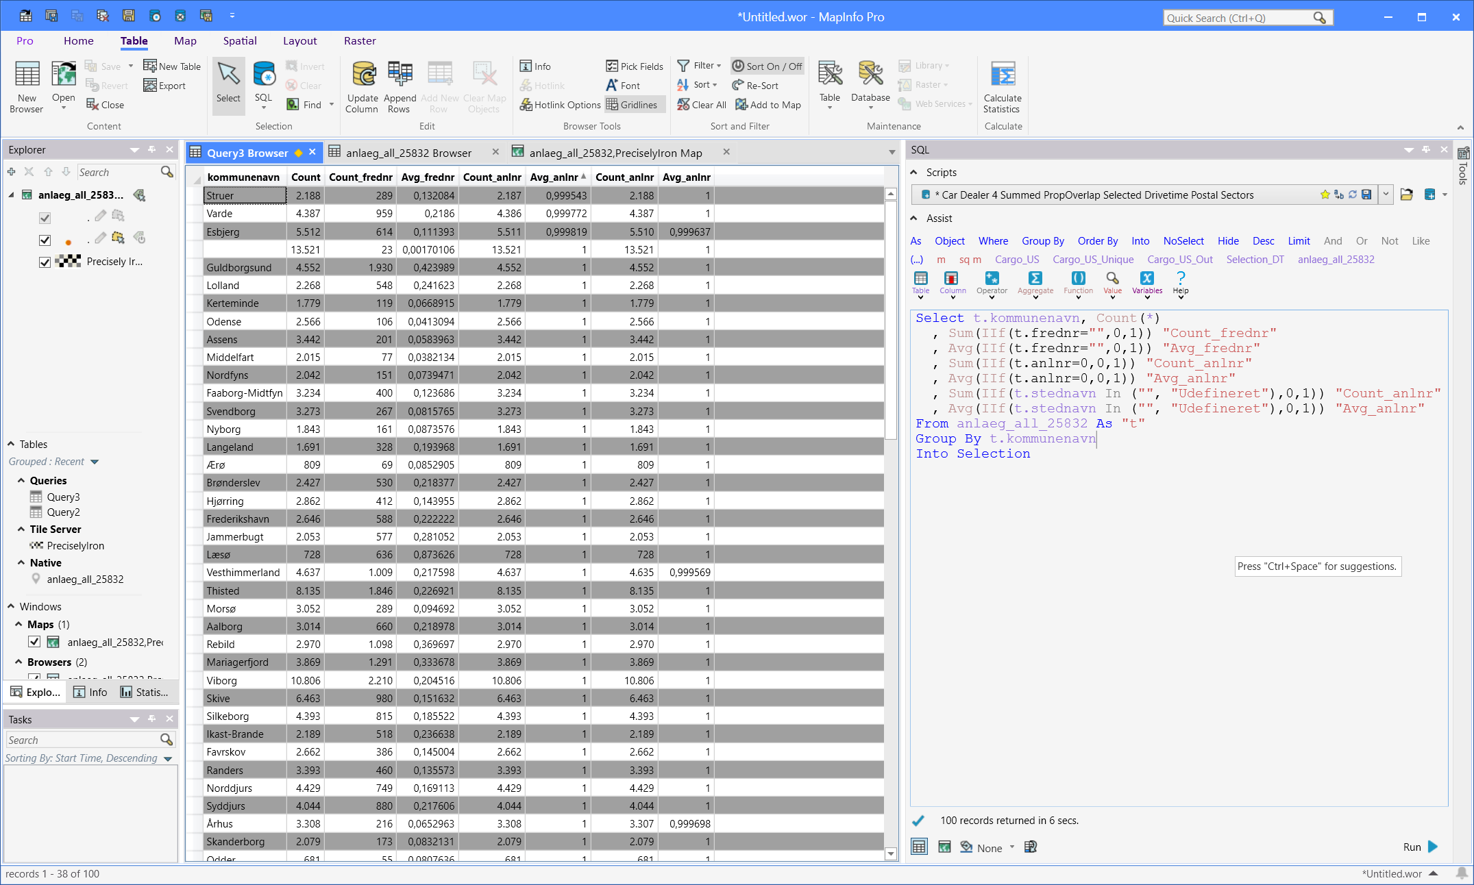Open New Browser from the ribbon
Viewport: 1474px width, 885px height.
[x=27, y=75]
